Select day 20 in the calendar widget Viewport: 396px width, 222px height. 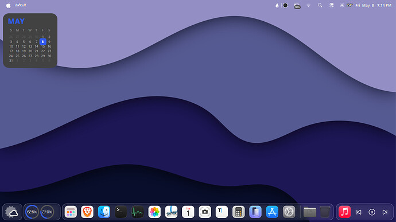coord(30,51)
